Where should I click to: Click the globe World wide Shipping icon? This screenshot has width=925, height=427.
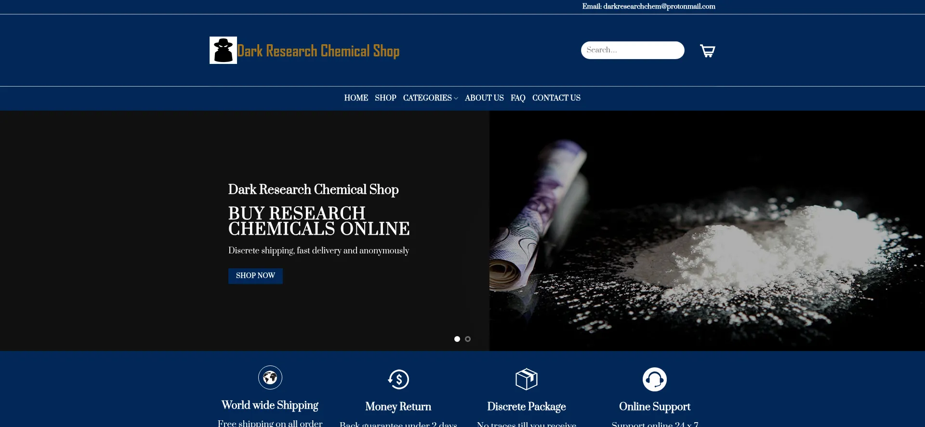270,377
